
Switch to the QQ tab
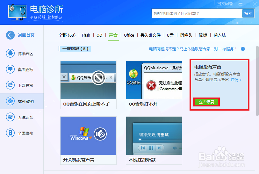click(99, 35)
